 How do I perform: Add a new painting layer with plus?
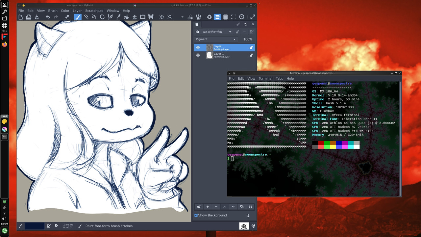[x=208, y=207]
